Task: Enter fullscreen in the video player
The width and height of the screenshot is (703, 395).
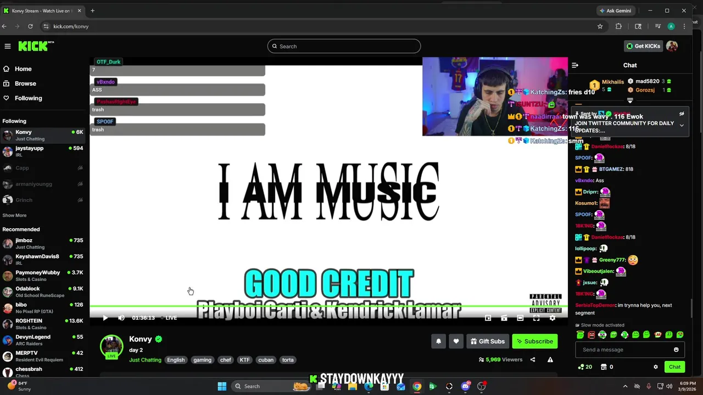Action: (x=536, y=318)
